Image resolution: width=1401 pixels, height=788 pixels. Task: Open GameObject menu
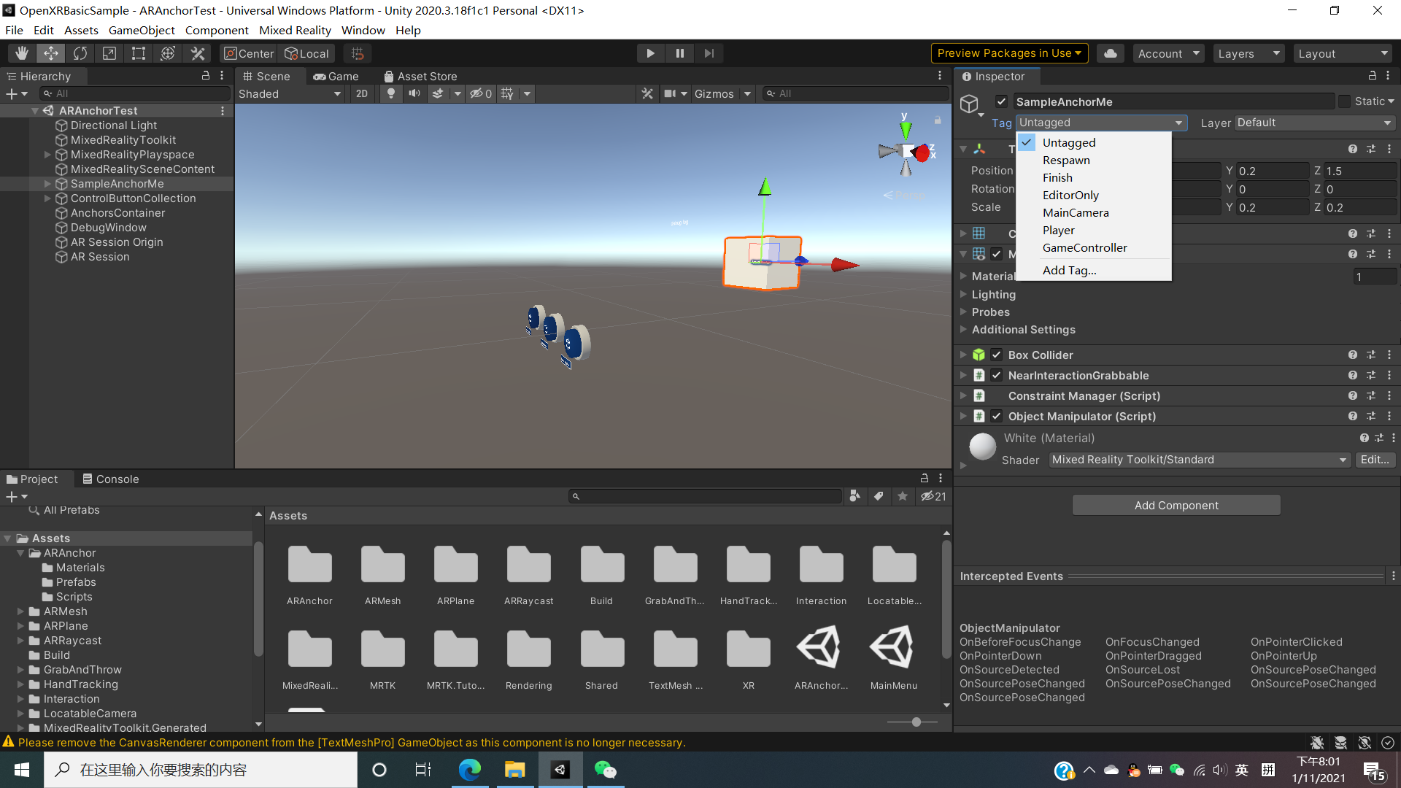point(142,30)
